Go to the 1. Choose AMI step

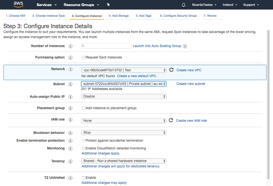click(x=15, y=16)
